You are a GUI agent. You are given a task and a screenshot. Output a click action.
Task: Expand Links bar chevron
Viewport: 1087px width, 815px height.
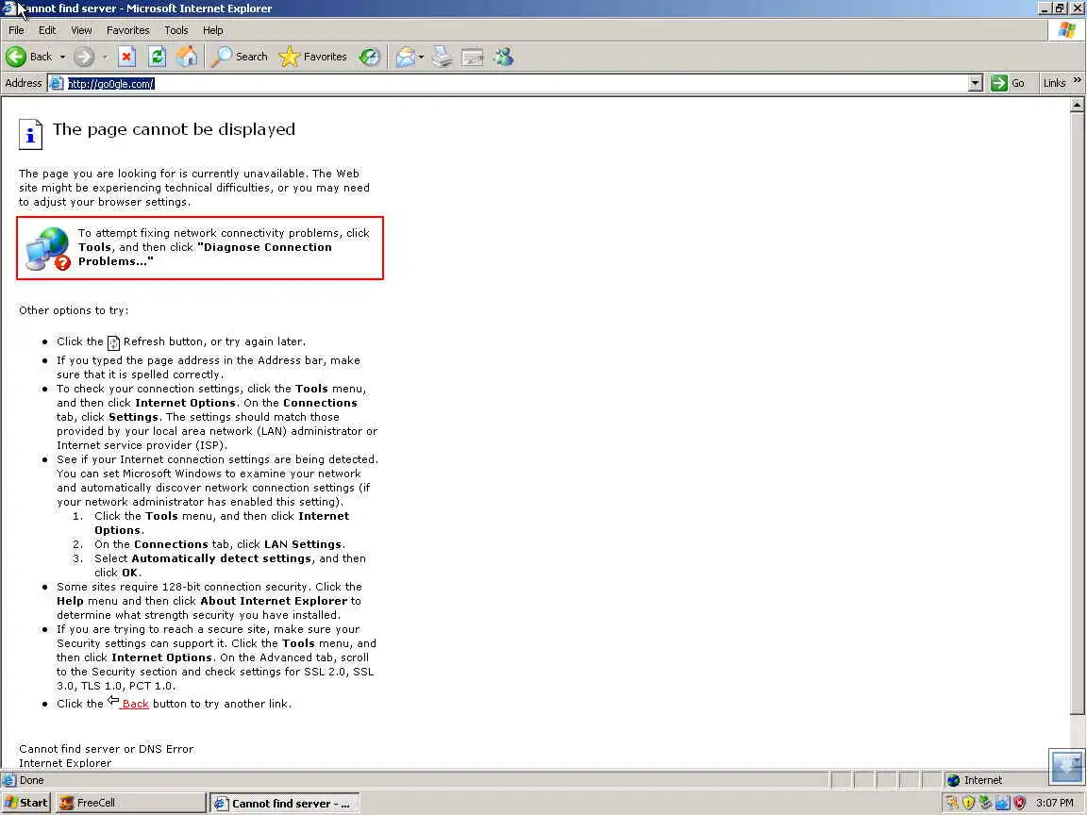coord(1078,80)
